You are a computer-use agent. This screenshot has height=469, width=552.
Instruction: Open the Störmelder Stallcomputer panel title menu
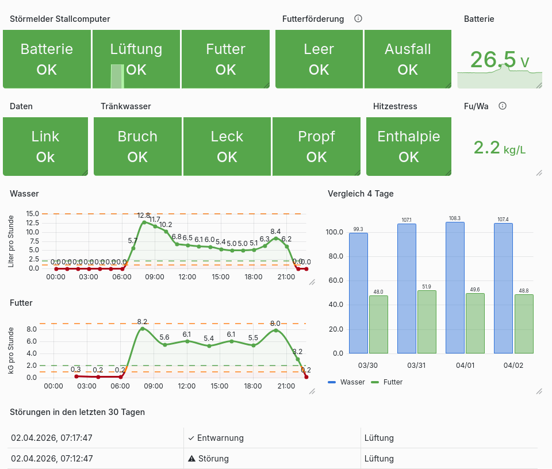60,19
